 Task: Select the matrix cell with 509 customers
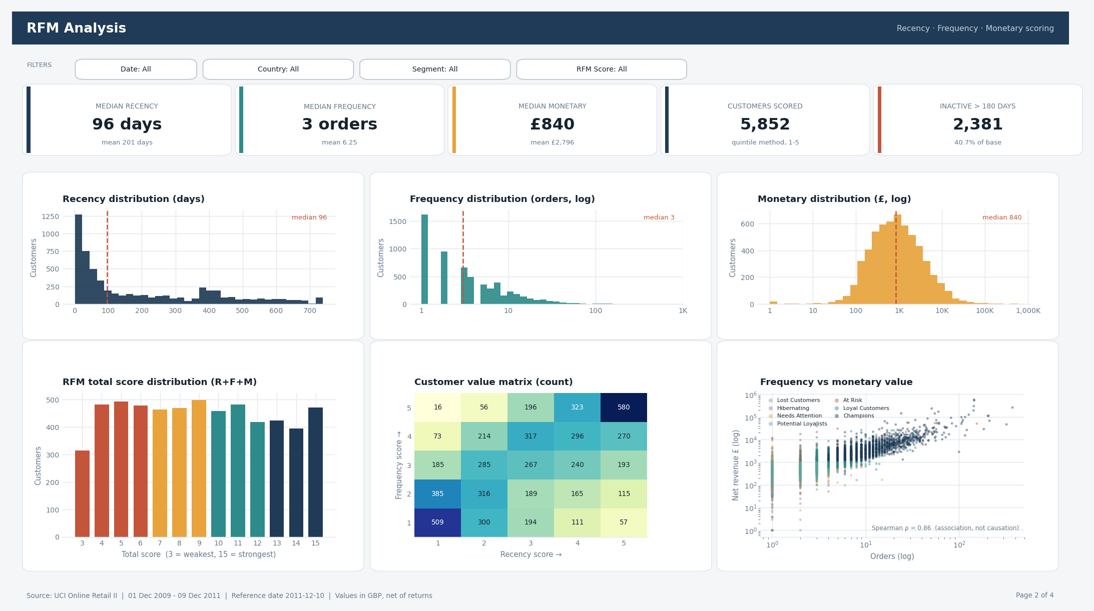pyautogui.click(x=437, y=522)
